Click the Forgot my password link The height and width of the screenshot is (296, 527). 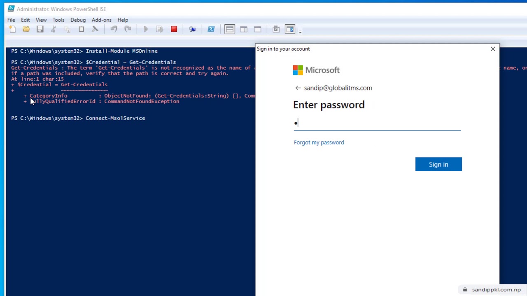(319, 142)
